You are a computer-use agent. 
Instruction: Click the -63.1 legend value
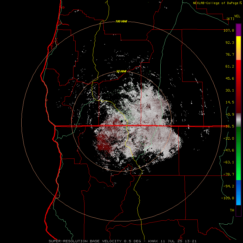click(x=229, y=162)
